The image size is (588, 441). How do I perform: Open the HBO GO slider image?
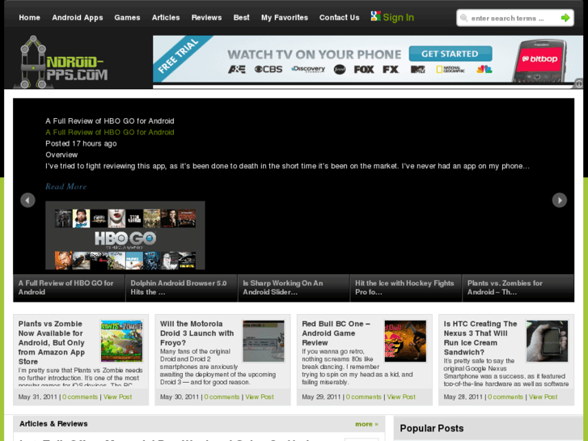(125, 235)
